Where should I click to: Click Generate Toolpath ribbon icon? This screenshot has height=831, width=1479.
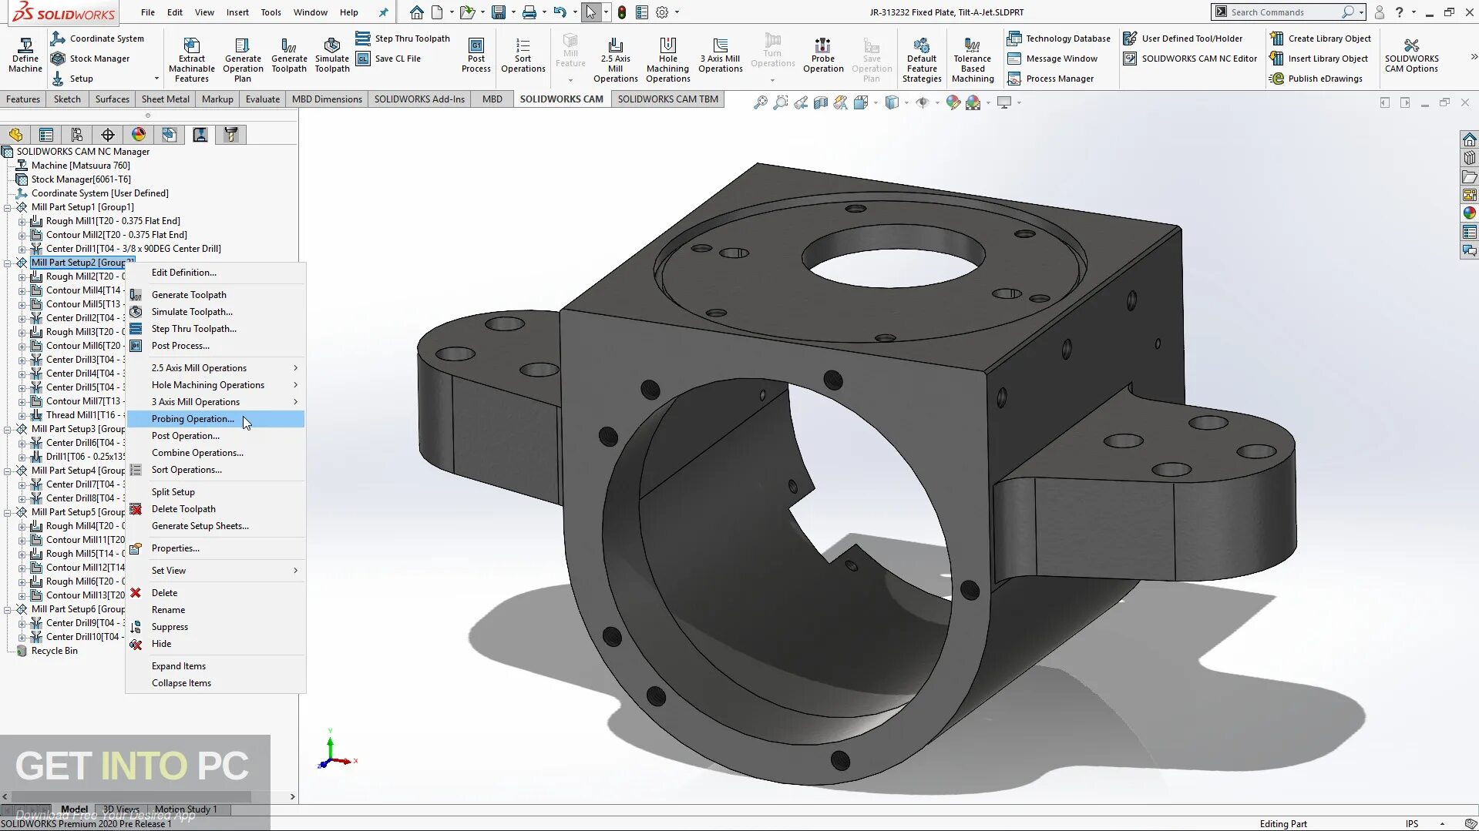click(289, 55)
